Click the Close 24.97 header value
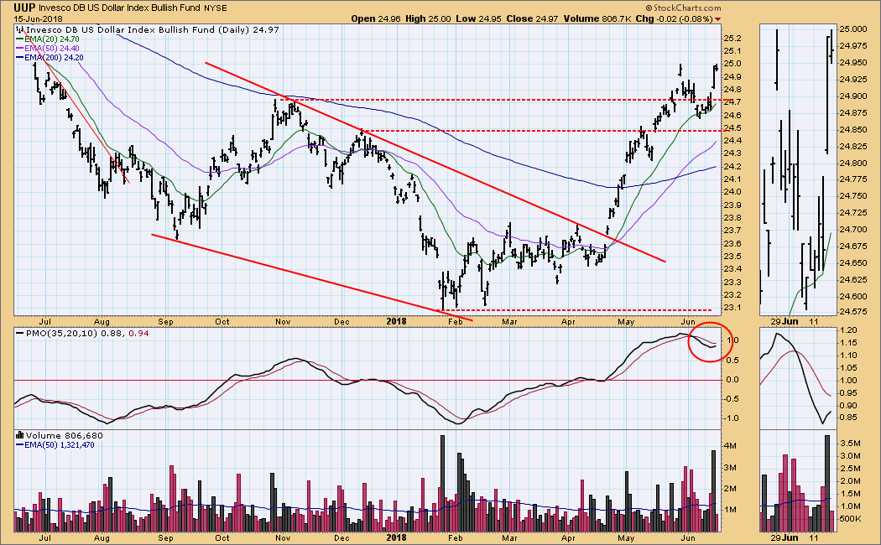The image size is (881, 545). 532,18
